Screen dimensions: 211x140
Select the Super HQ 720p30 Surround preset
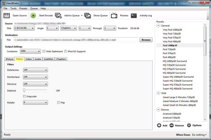[x=178, y=81]
